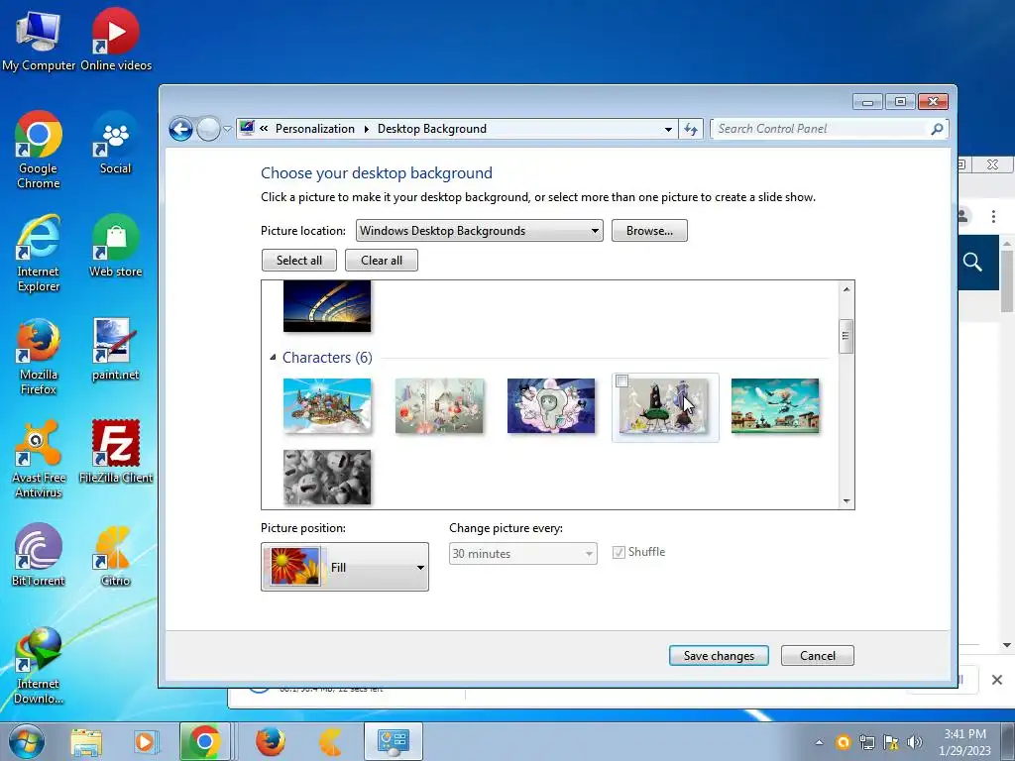Viewport: 1015px width, 761px height.
Task: Click Cancel button
Action: pyautogui.click(x=818, y=656)
